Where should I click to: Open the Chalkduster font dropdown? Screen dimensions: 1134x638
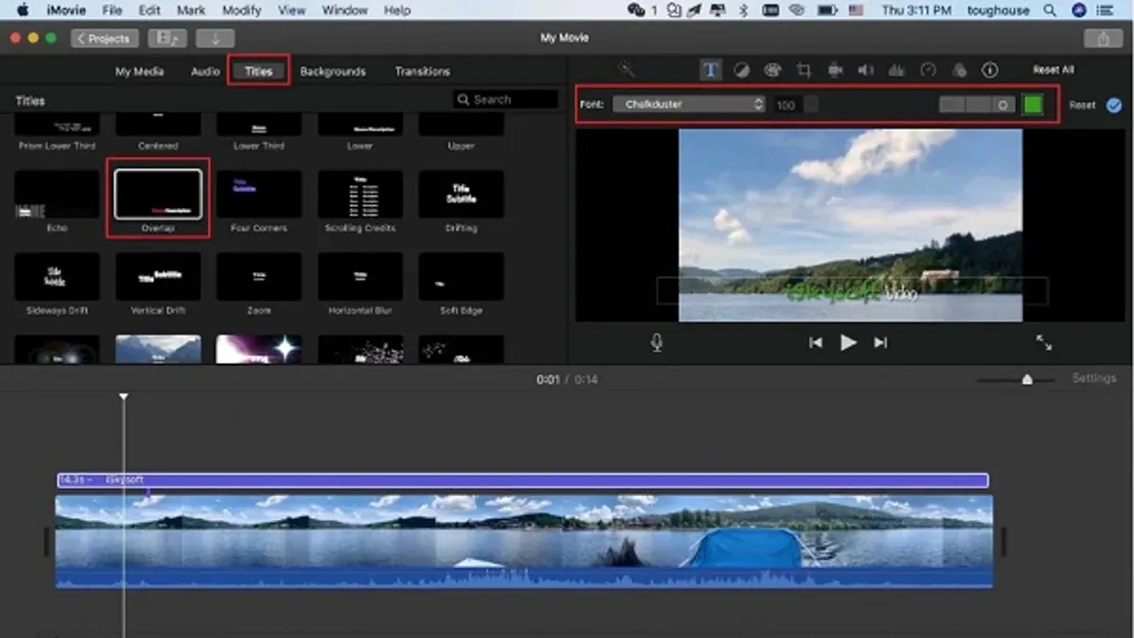[689, 105]
